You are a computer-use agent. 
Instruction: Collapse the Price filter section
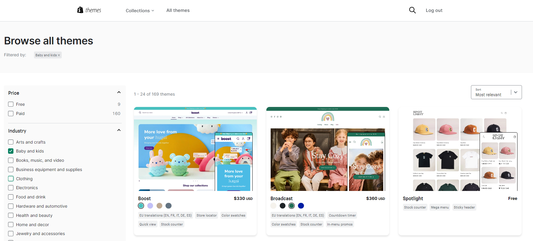pyautogui.click(x=119, y=92)
